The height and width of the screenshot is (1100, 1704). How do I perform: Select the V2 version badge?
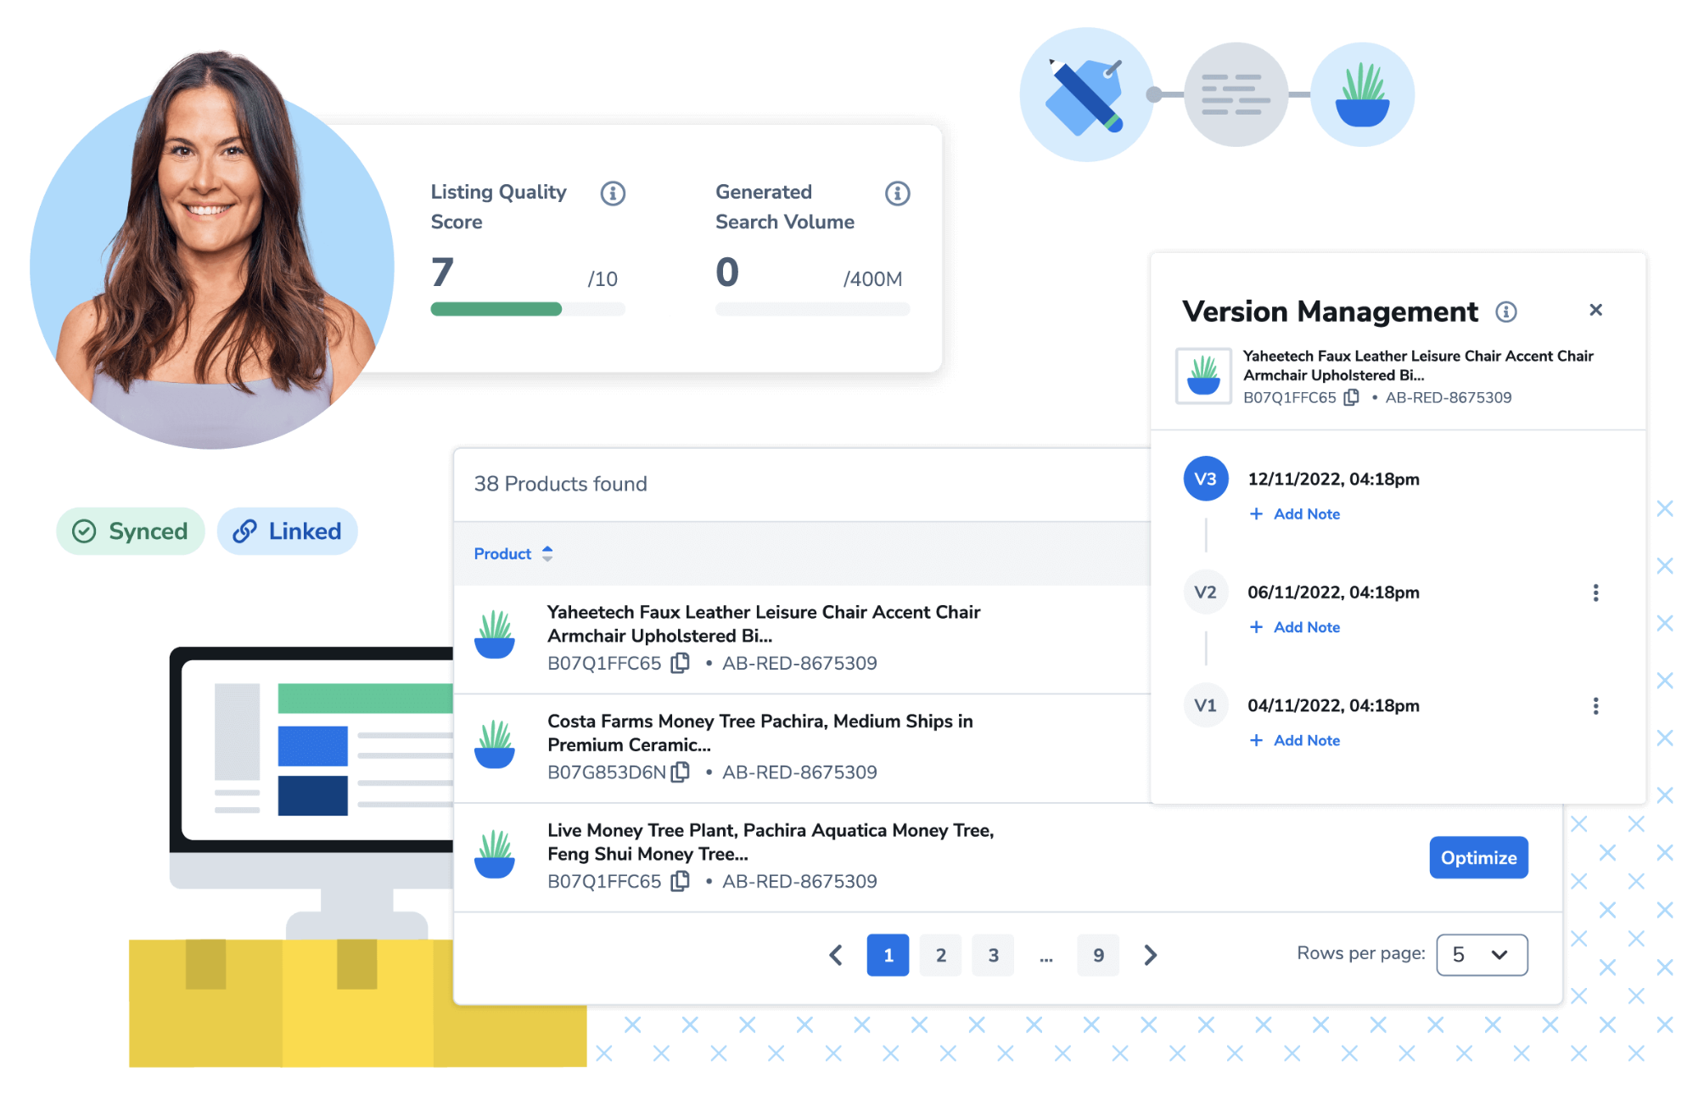pyautogui.click(x=1205, y=592)
